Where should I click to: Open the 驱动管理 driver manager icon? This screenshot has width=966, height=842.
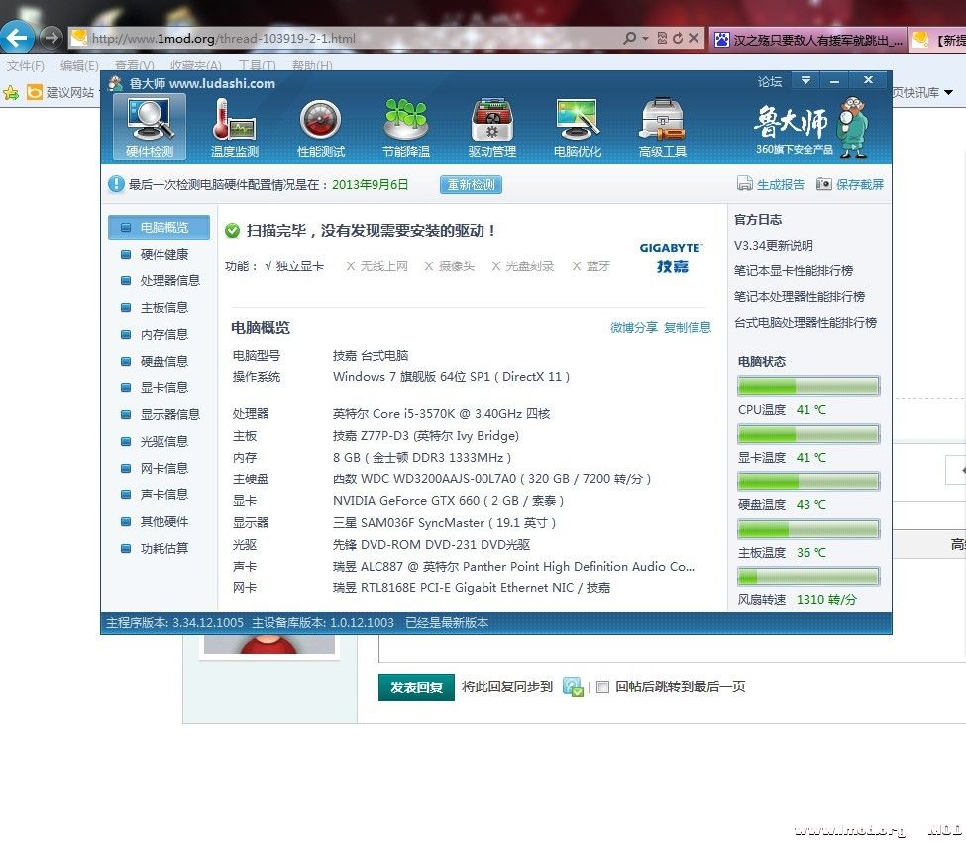491,125
